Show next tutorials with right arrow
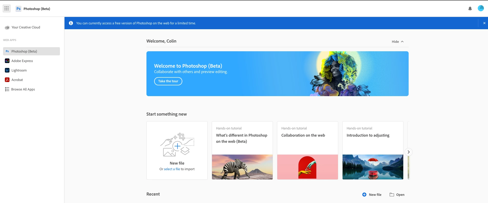Viewport: 488px width, 203px height. pos(409,152)
